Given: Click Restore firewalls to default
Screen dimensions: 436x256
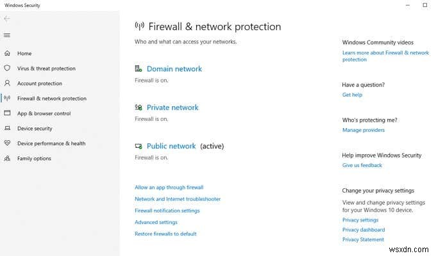Looking at the screenshot, I should [x=165, y=234].
